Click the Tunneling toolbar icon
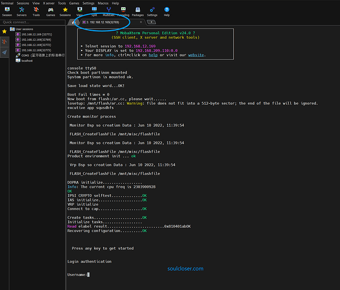Screen dimensions: 340x290 [123, 12]
